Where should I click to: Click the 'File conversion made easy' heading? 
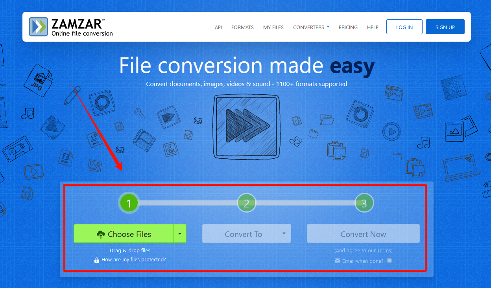[x=247, y=66]
